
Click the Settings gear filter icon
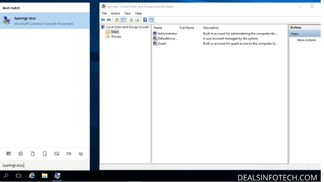[x=21, y=154]
